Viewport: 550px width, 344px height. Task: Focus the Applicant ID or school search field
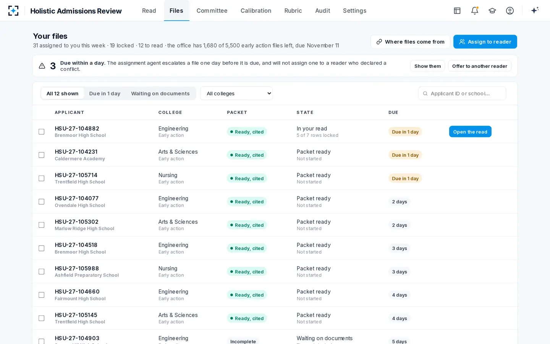click(x=462, y=93)
